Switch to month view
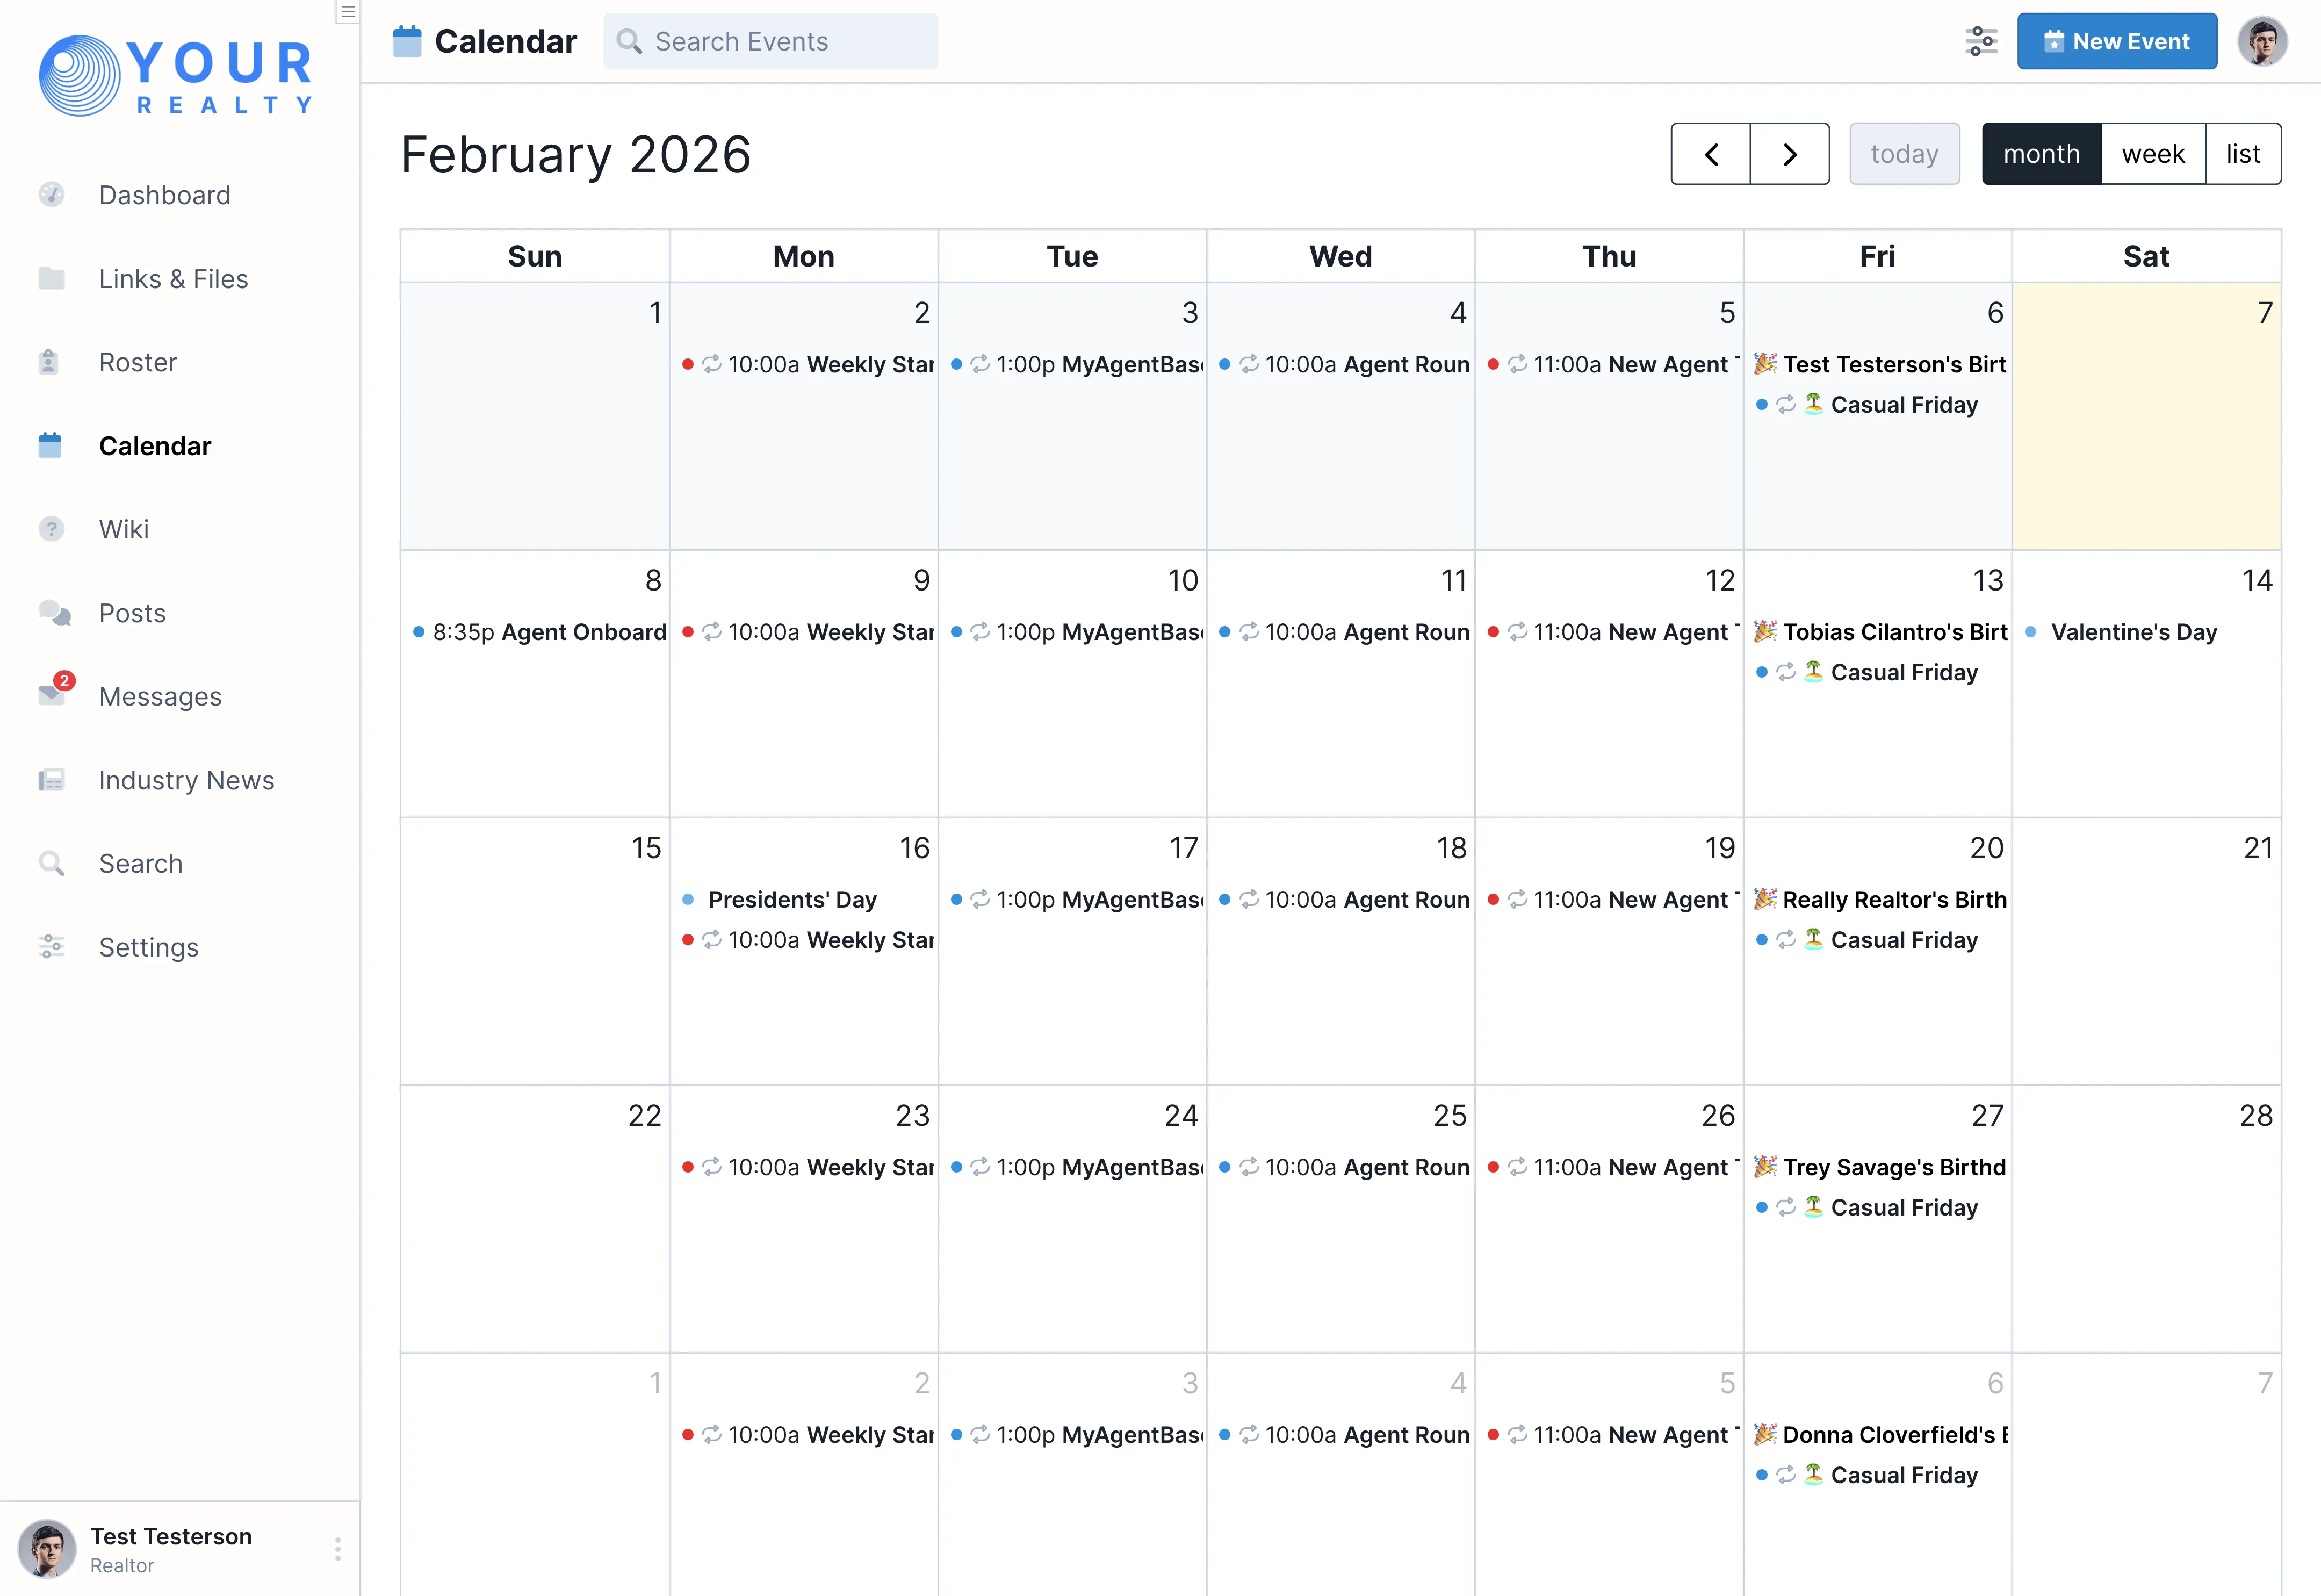2321x1596 pixels. click(2041, 154)
